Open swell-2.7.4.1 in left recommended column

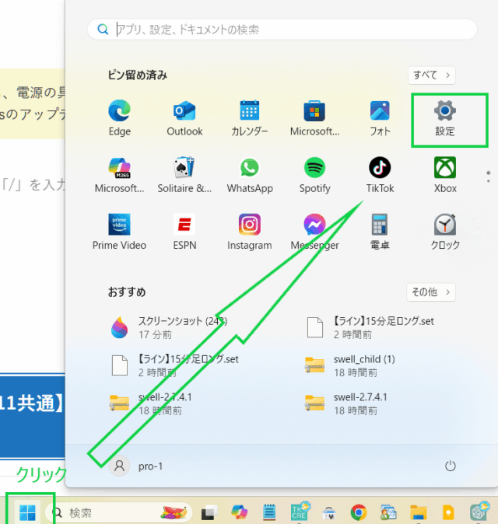point(151,403)
